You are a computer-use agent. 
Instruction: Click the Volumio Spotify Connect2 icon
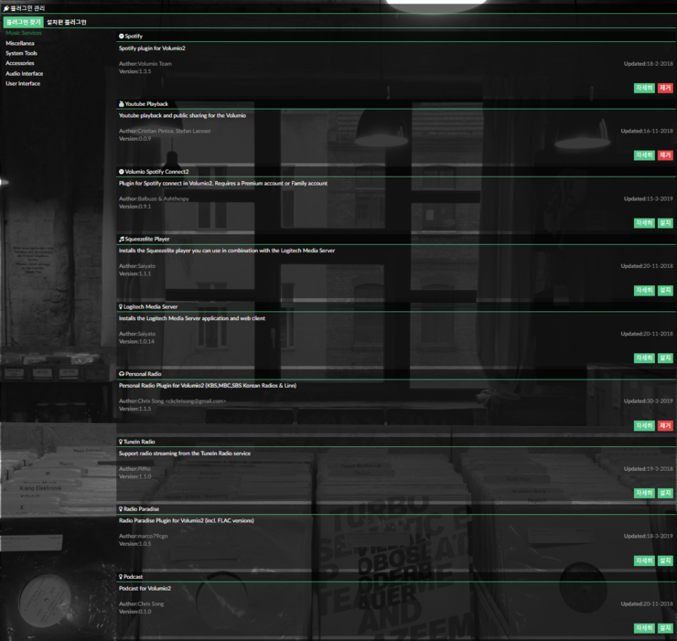tap(122, 171)
